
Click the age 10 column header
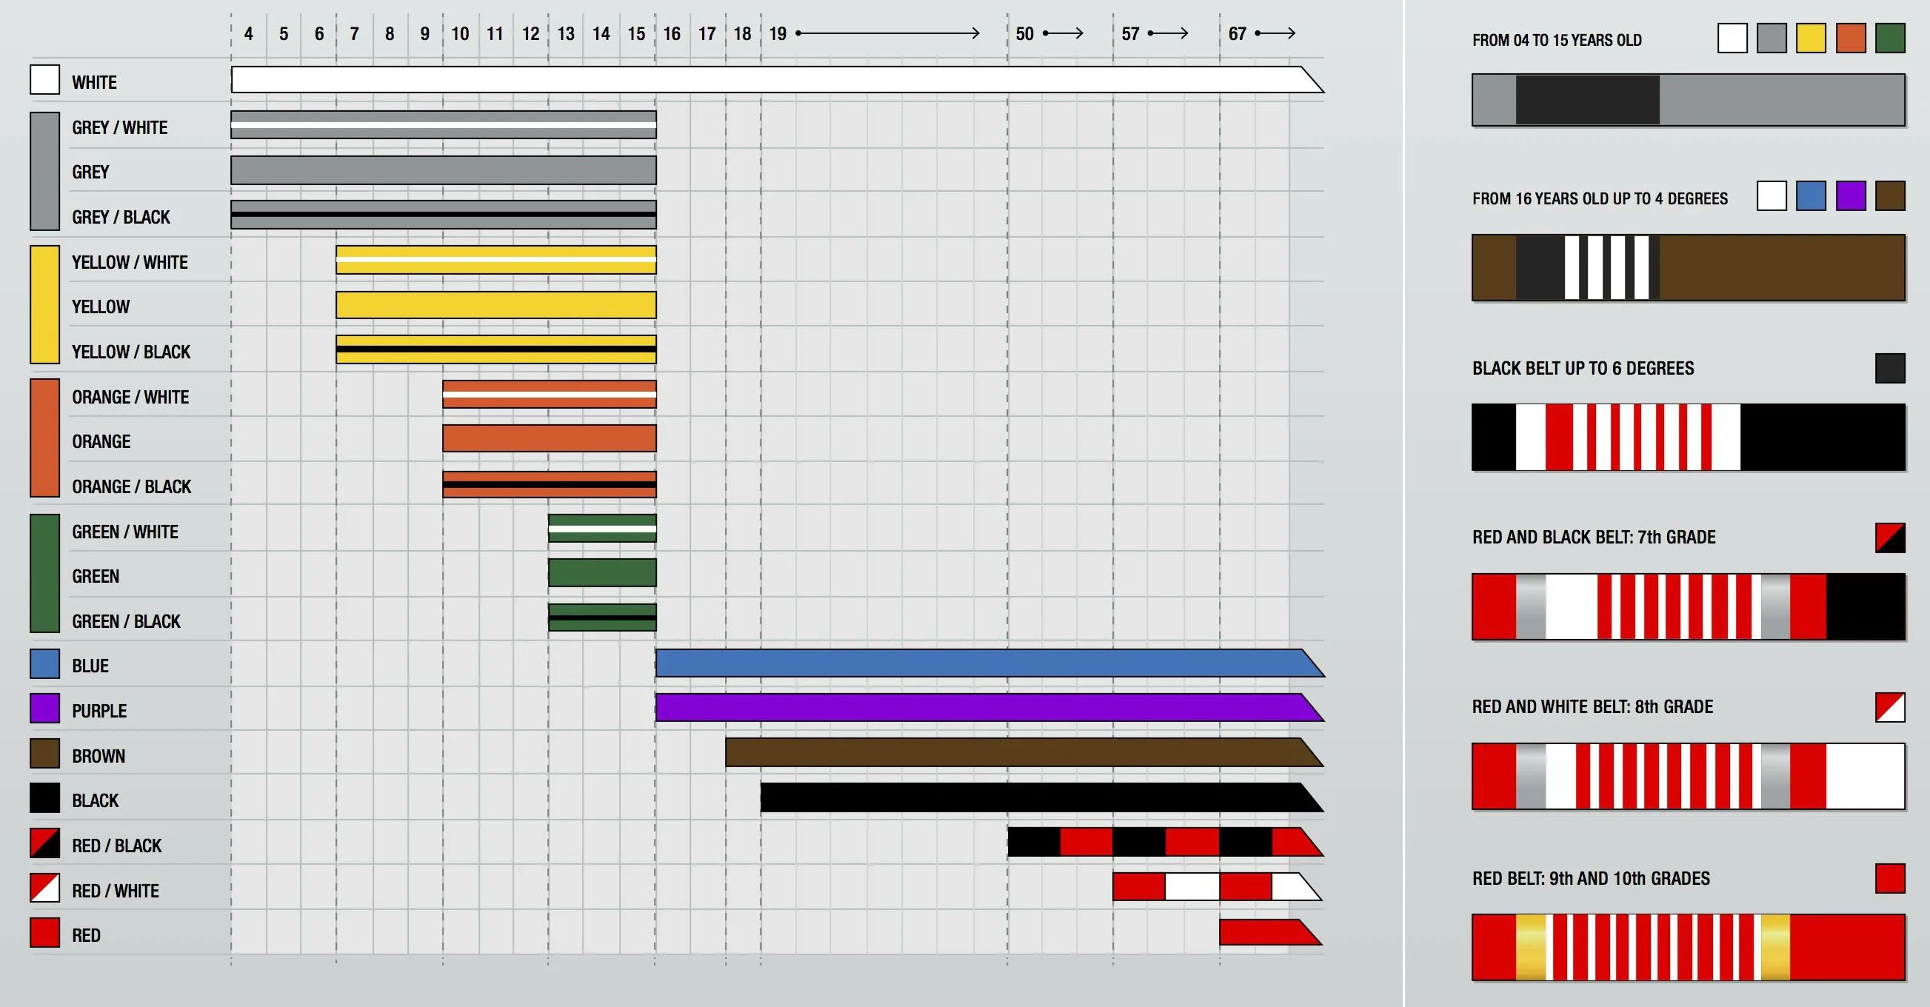click(x=460, y=34)
